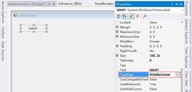Open the TextAlign value dropdown arrow
The image size is (192, 92).
(177, 74)
